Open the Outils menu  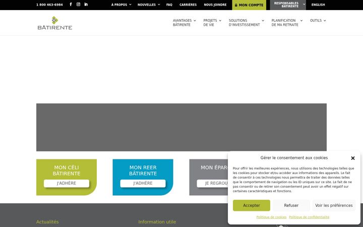pyautogui.click(x=316, y=20)
